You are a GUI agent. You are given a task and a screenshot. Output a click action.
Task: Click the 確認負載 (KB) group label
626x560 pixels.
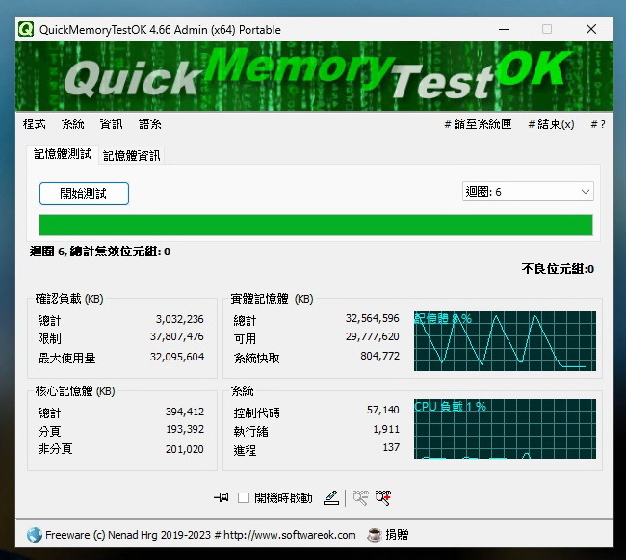(x=69, y=299)
